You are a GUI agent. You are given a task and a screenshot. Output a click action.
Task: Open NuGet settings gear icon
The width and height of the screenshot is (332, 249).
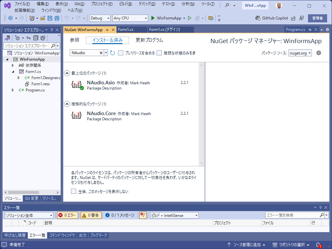(319, 53)
